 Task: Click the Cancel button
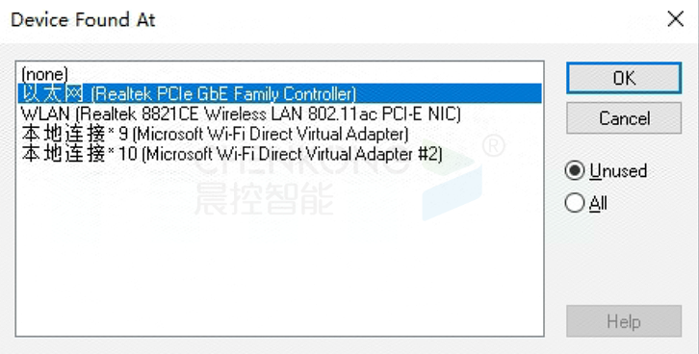(x=624, y=118)
